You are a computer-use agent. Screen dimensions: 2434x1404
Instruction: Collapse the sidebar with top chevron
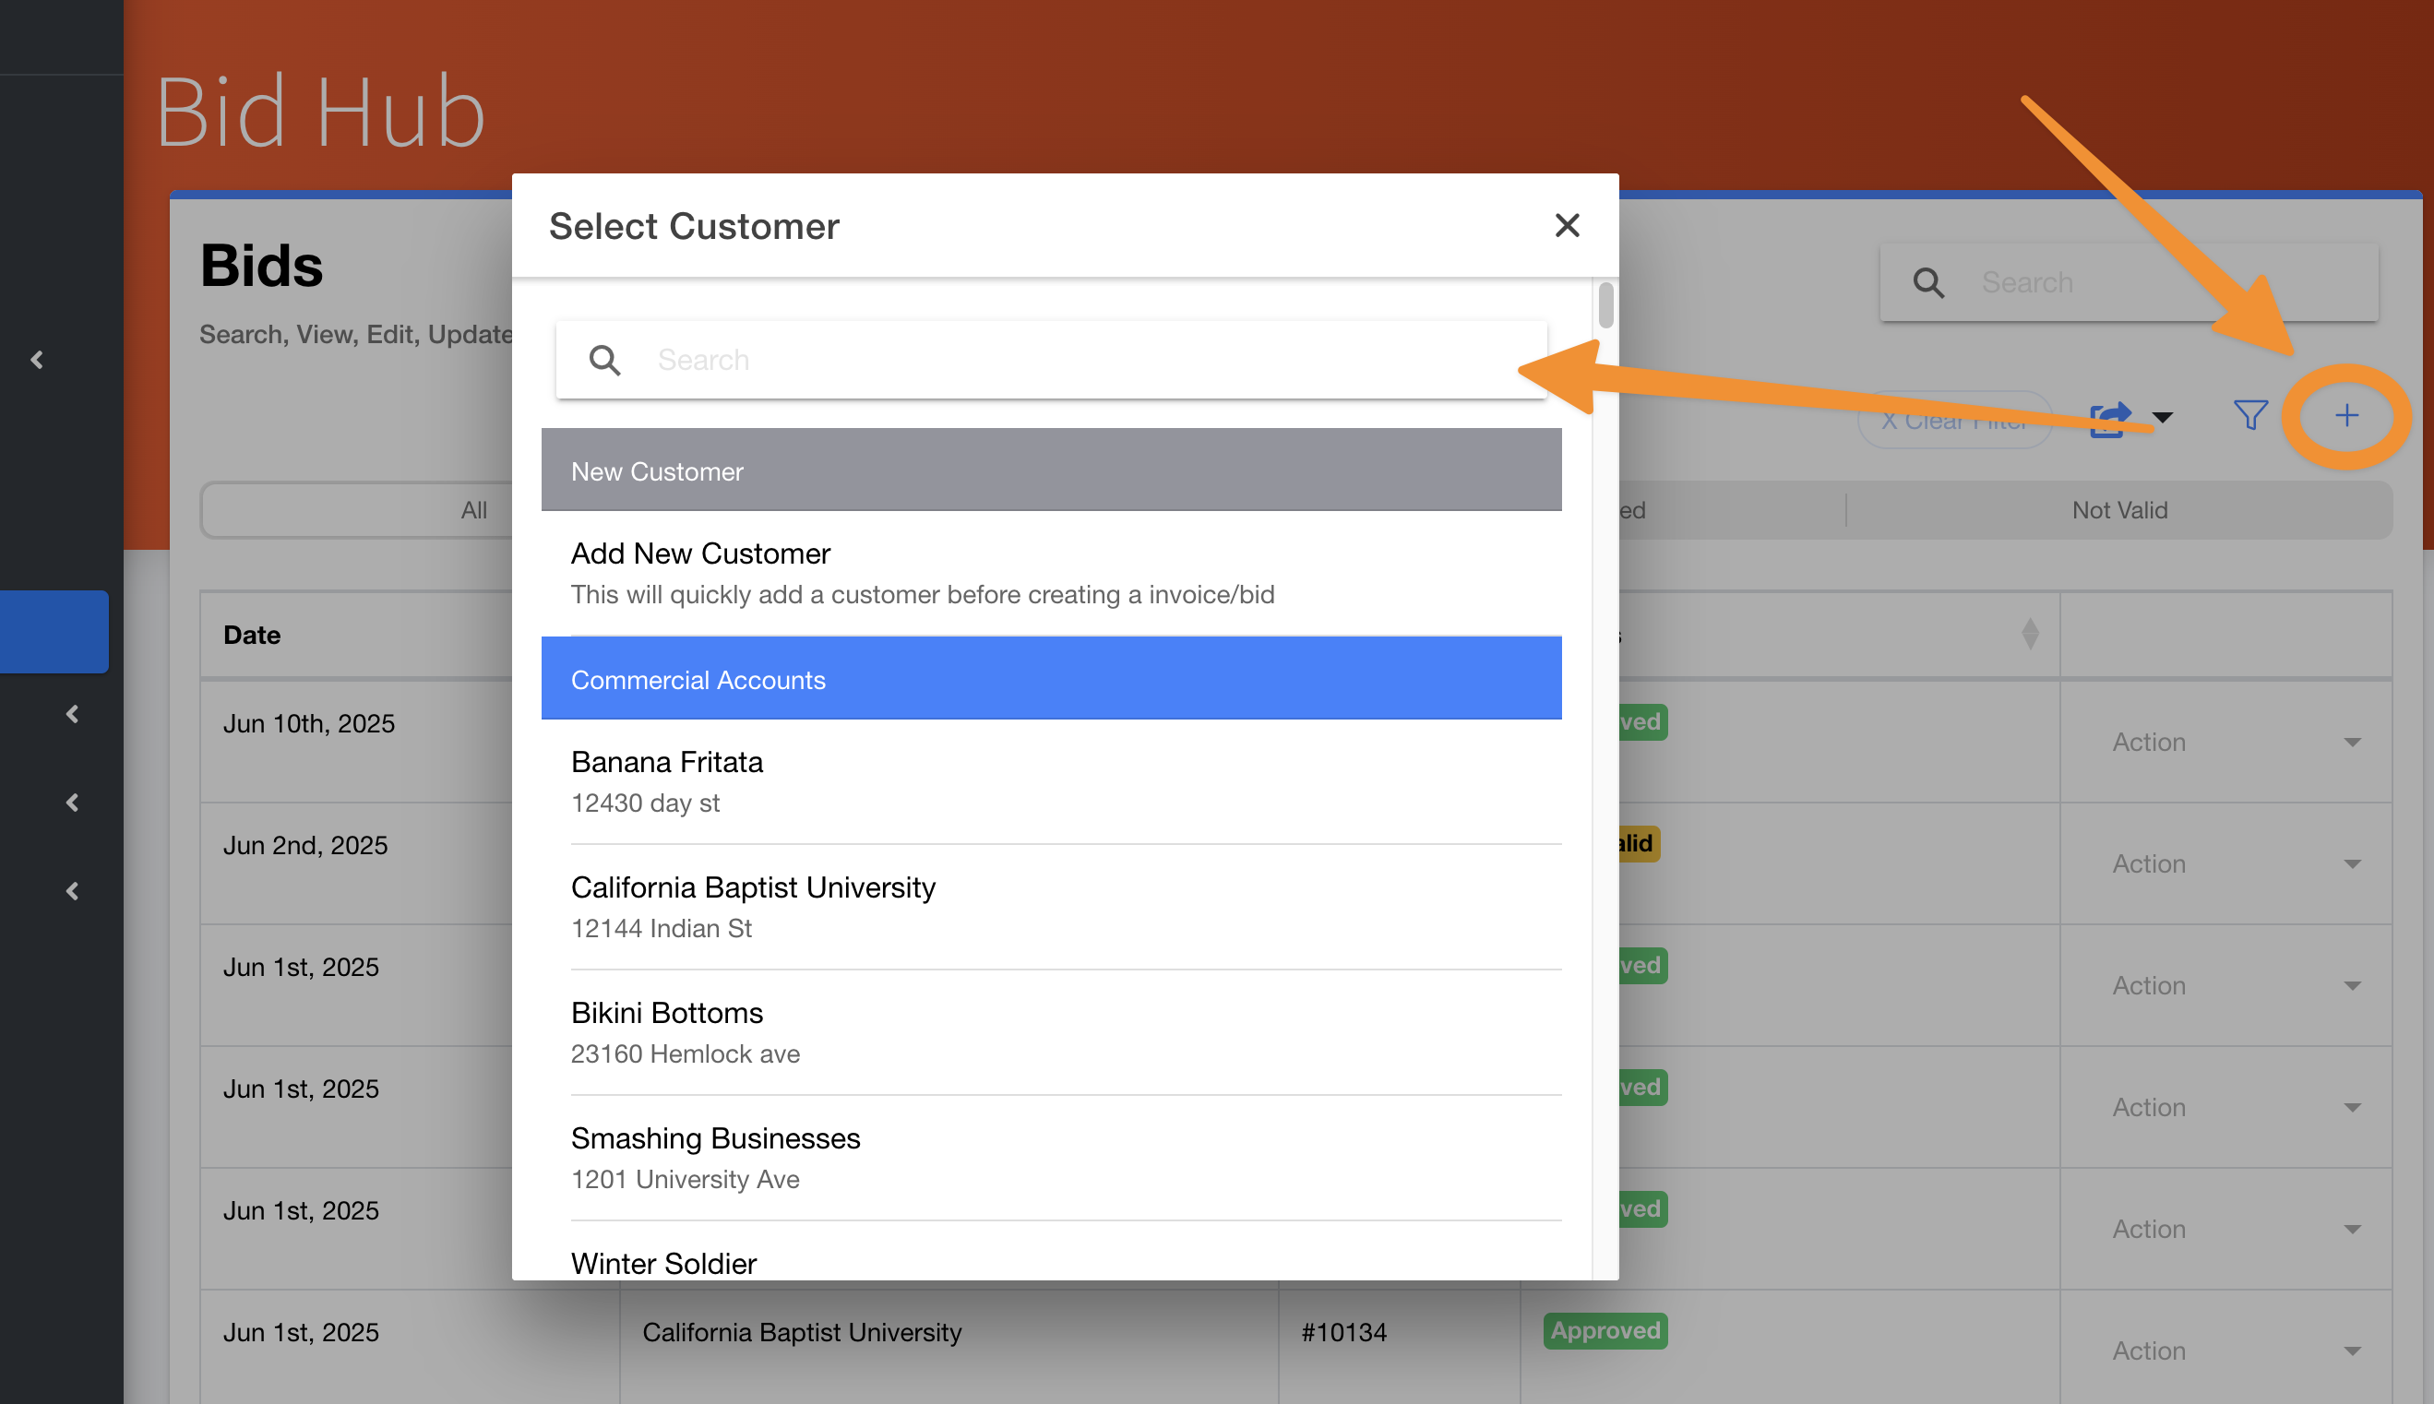[x=37, y=360]
